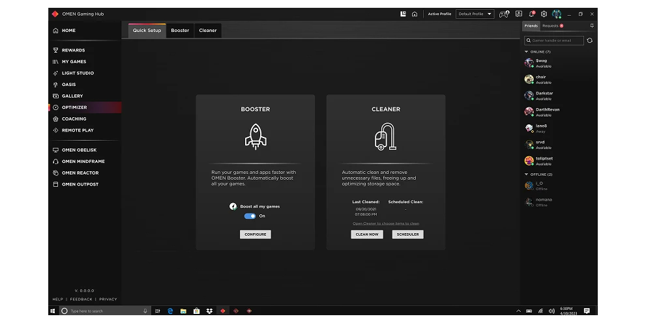Screen dimensions: 646x323
Task: Click the Configure button under Booster
Action: [x=256, y=234]
